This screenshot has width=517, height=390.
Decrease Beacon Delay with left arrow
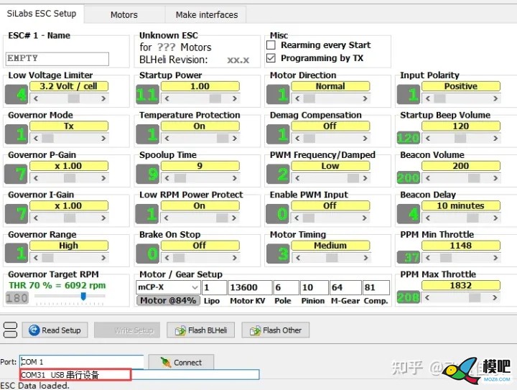pyautogui.click(x=428, y=218)
